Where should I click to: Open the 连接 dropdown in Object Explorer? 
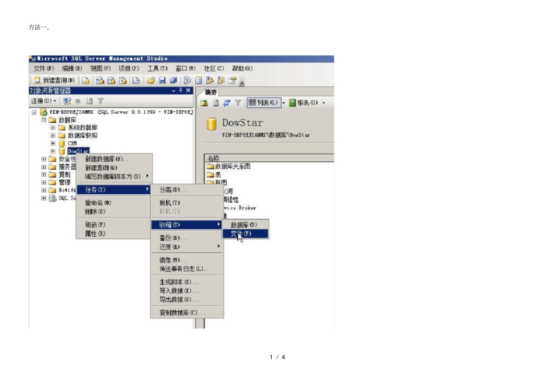(44, 101)
